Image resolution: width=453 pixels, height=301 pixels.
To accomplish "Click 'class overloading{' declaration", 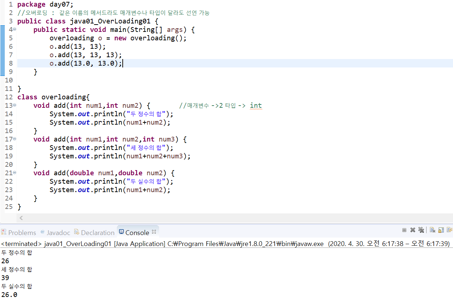I will pos(53,97).
